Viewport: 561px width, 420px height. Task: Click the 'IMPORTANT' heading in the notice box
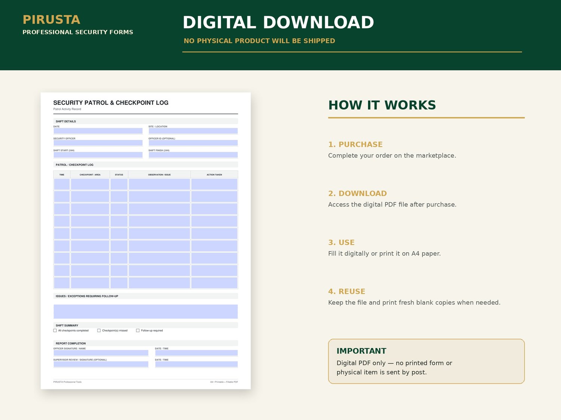361,351
